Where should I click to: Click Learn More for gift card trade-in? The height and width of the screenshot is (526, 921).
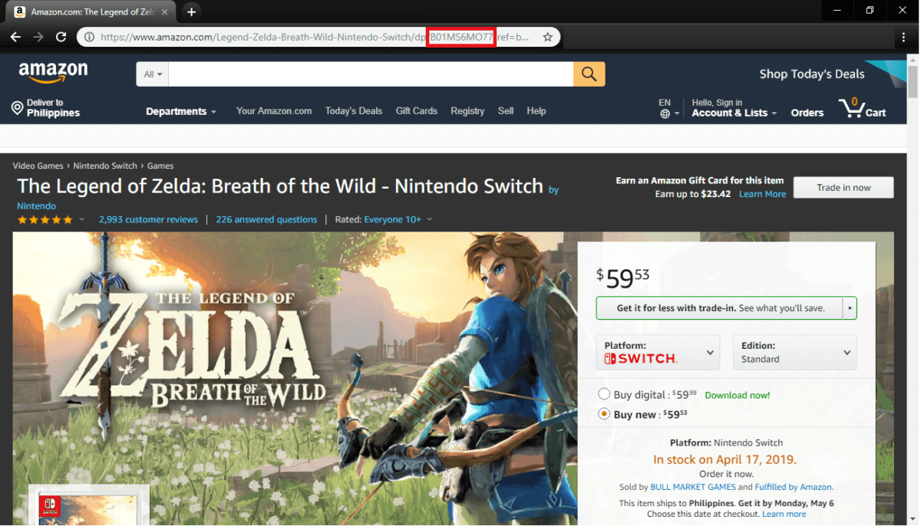(762, 194)
